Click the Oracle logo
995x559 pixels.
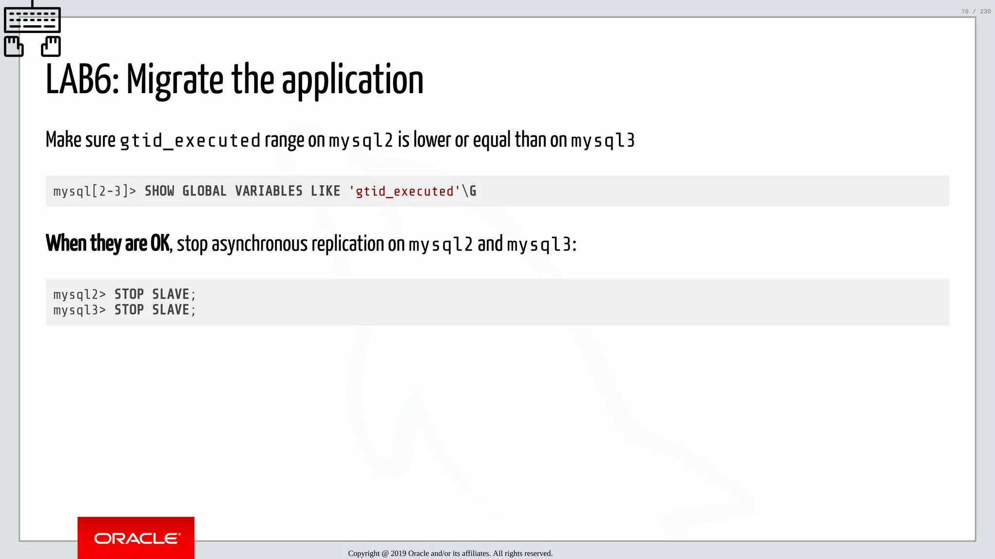pos(136,538)
